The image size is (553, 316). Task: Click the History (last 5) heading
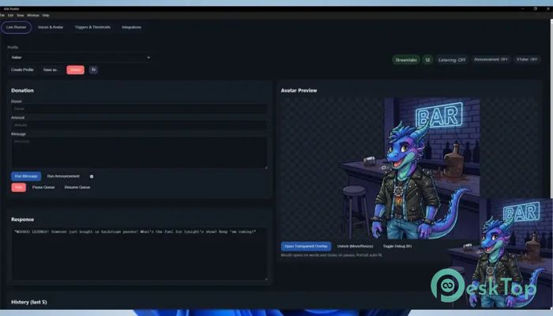(x=29, y=302)
